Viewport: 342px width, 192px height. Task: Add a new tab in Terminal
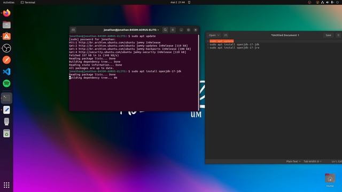73,30
